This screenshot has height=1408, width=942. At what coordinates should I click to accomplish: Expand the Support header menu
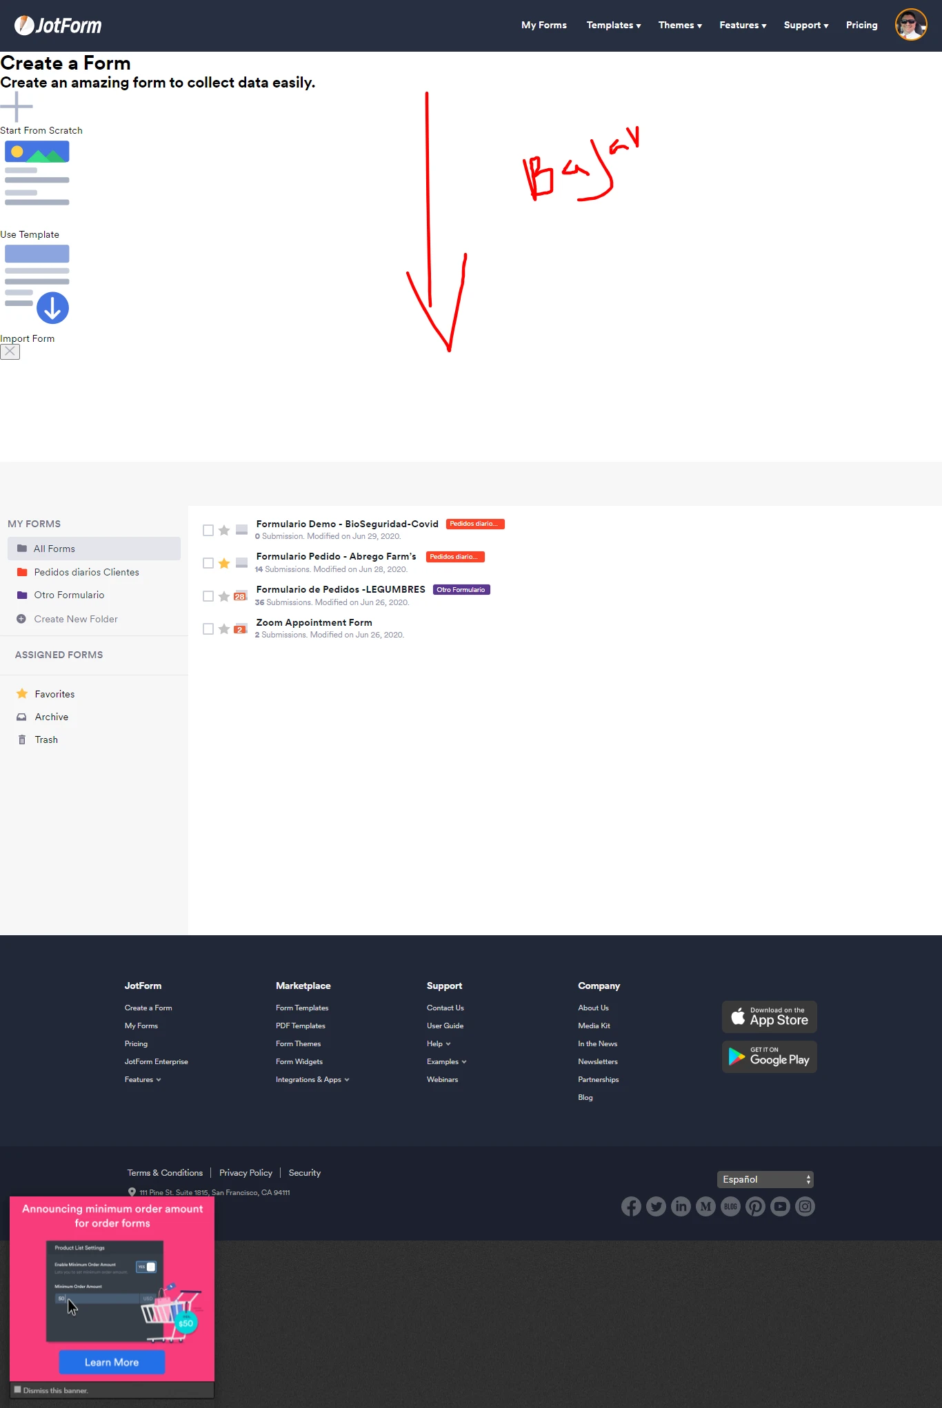click(806, 25)
